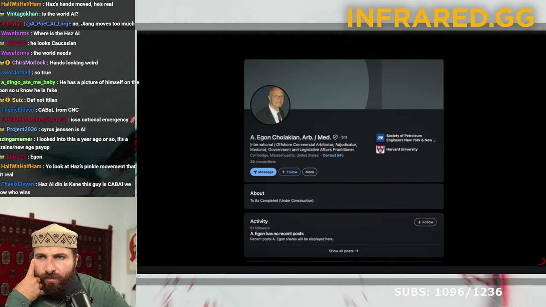The height and width of the screenshot is (307, 546).
Task: Click the badge icon next to Suiz
Action: [7, 100]
